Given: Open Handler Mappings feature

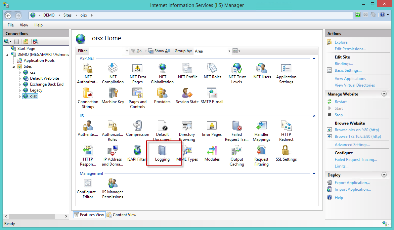Looking at the screenshot, I should coord(262,131).
